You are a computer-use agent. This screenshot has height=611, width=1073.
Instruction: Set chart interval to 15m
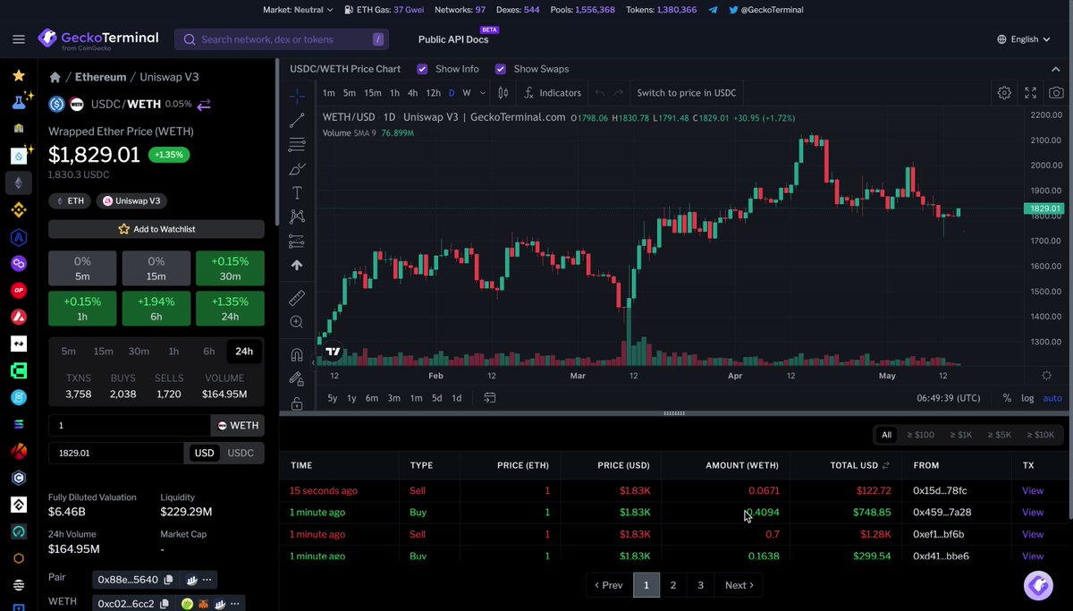pyautogui.click(x=372, y=93)
